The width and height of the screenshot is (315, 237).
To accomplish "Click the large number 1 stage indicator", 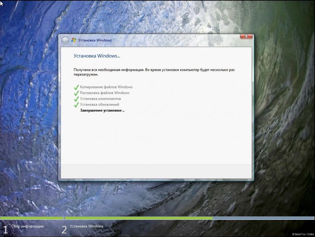I will [x=5, y=230].
